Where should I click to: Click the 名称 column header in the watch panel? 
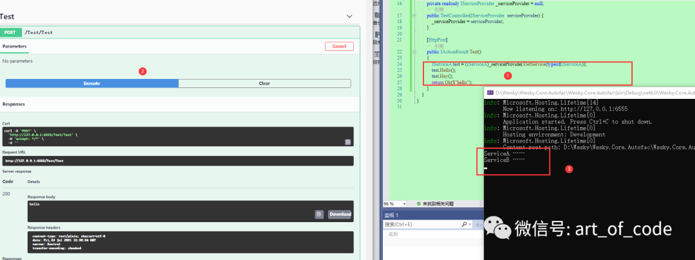(392, 235)
